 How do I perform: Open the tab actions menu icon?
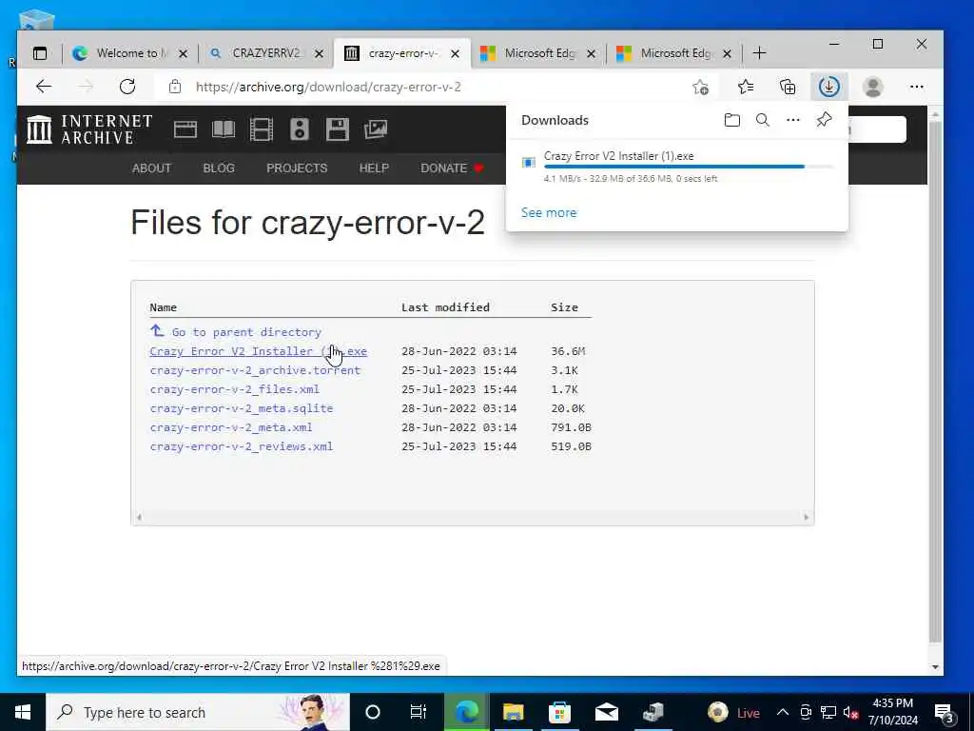(40, 53)
